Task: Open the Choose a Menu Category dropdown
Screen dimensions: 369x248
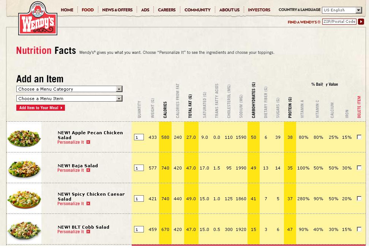Action: click(69, 89)
